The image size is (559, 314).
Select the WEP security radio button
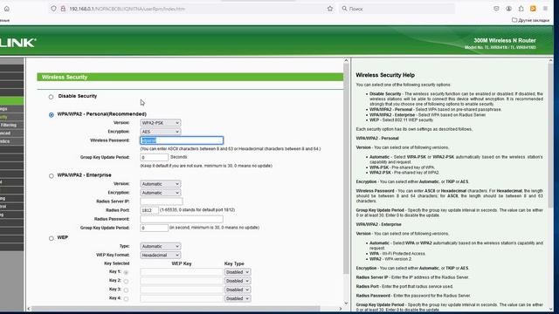tap(52, 238)
